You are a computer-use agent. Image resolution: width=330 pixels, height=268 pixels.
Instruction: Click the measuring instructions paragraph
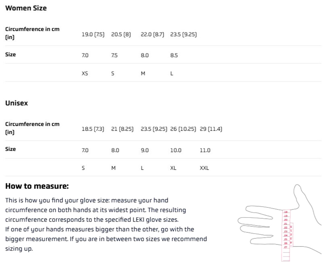point(106,224)
